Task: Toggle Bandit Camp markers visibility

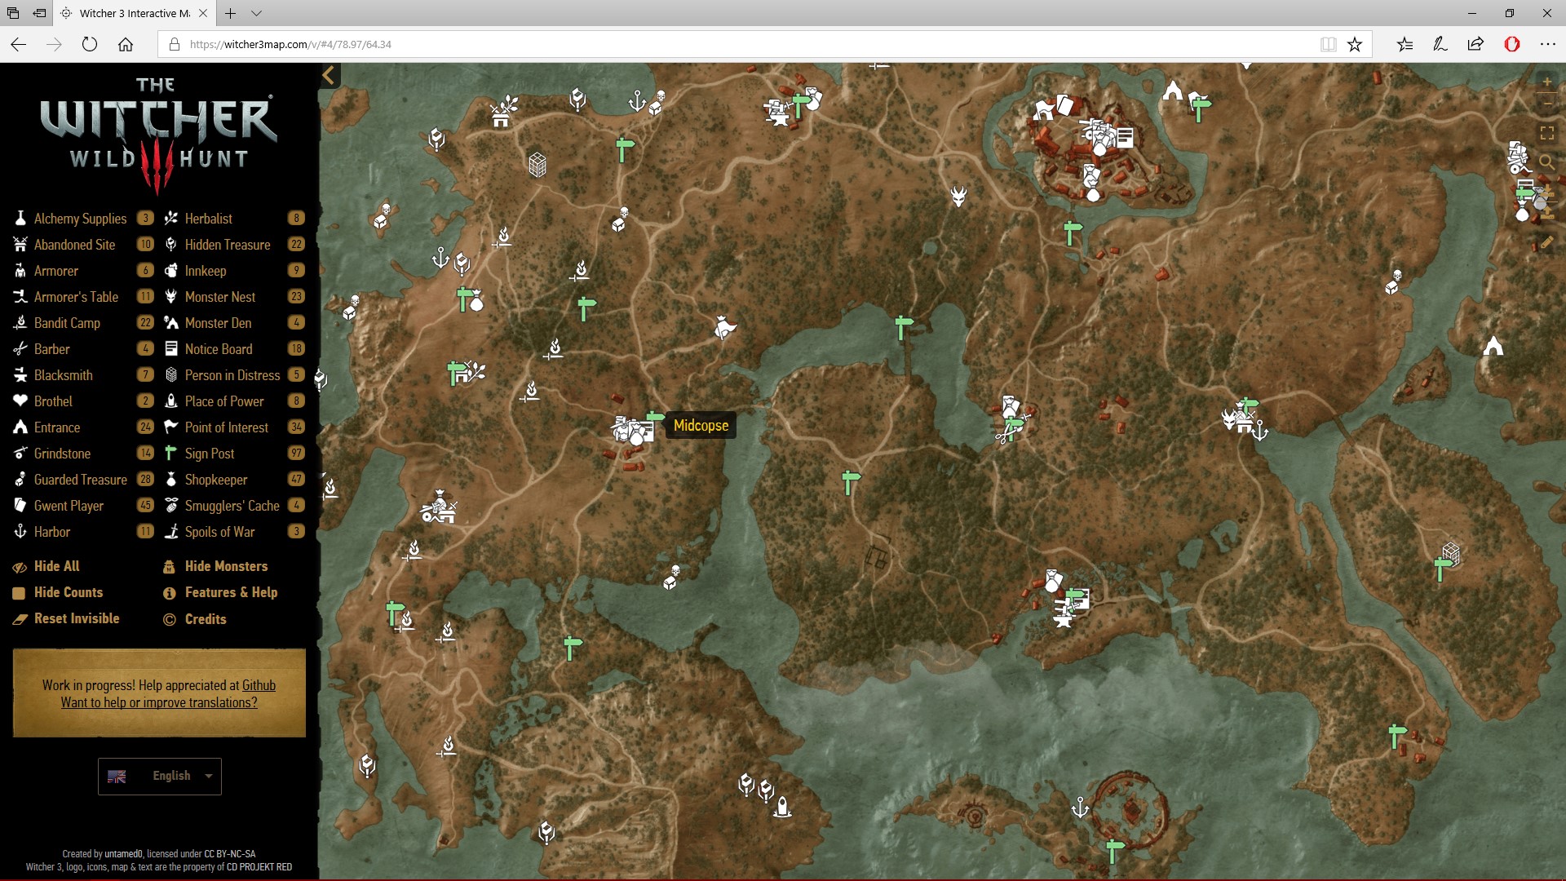Action: [x=67, y=323]
